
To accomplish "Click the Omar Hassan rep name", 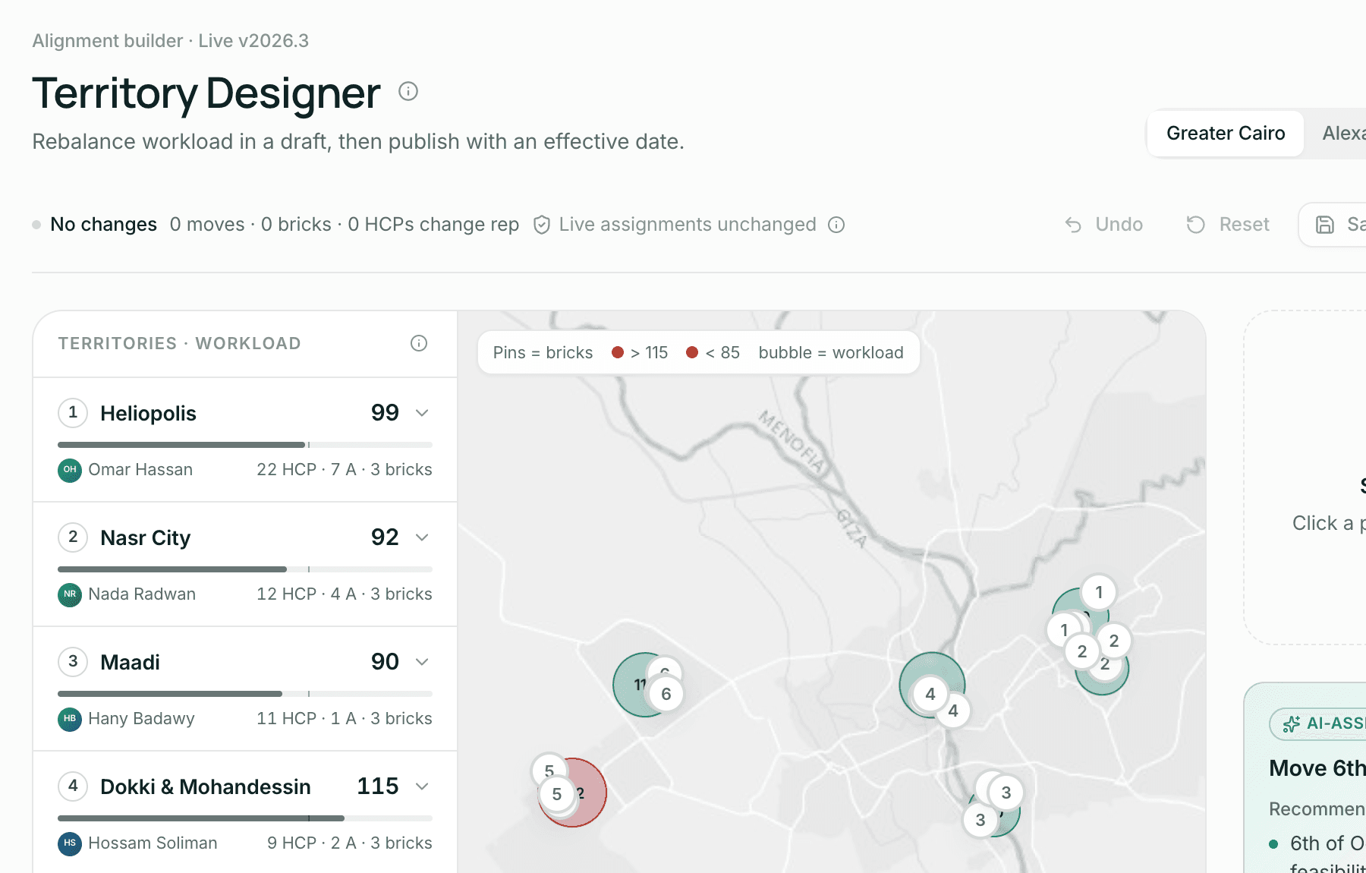I will pos(140,470).
